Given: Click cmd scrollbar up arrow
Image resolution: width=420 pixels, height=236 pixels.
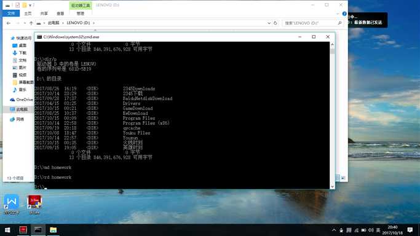Looking at the screenshot, I should pyautogui.click(x=332, y=44).
